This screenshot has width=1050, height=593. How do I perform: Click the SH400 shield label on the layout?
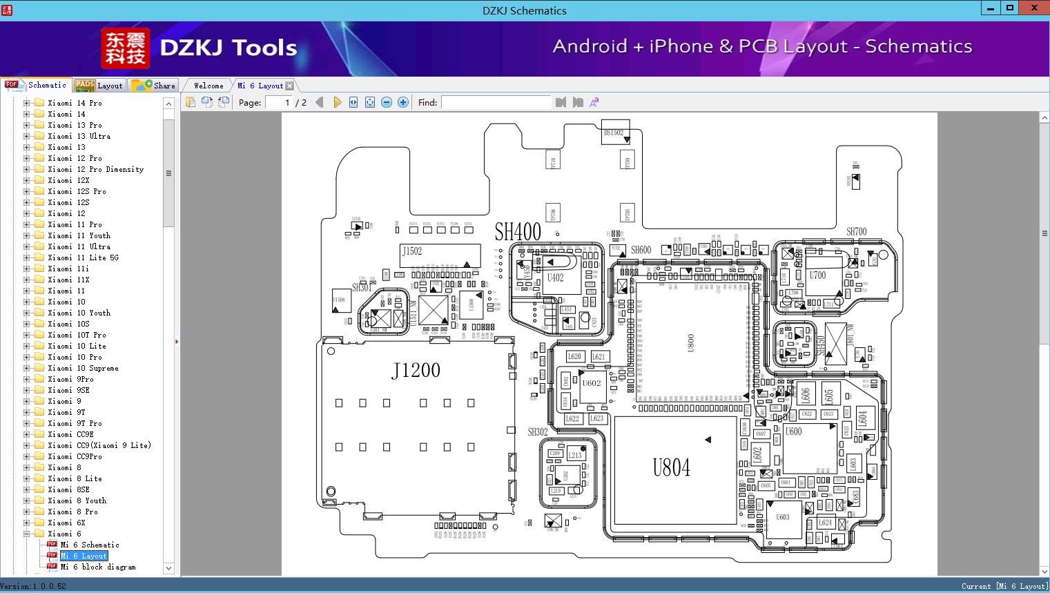point(518,231)
